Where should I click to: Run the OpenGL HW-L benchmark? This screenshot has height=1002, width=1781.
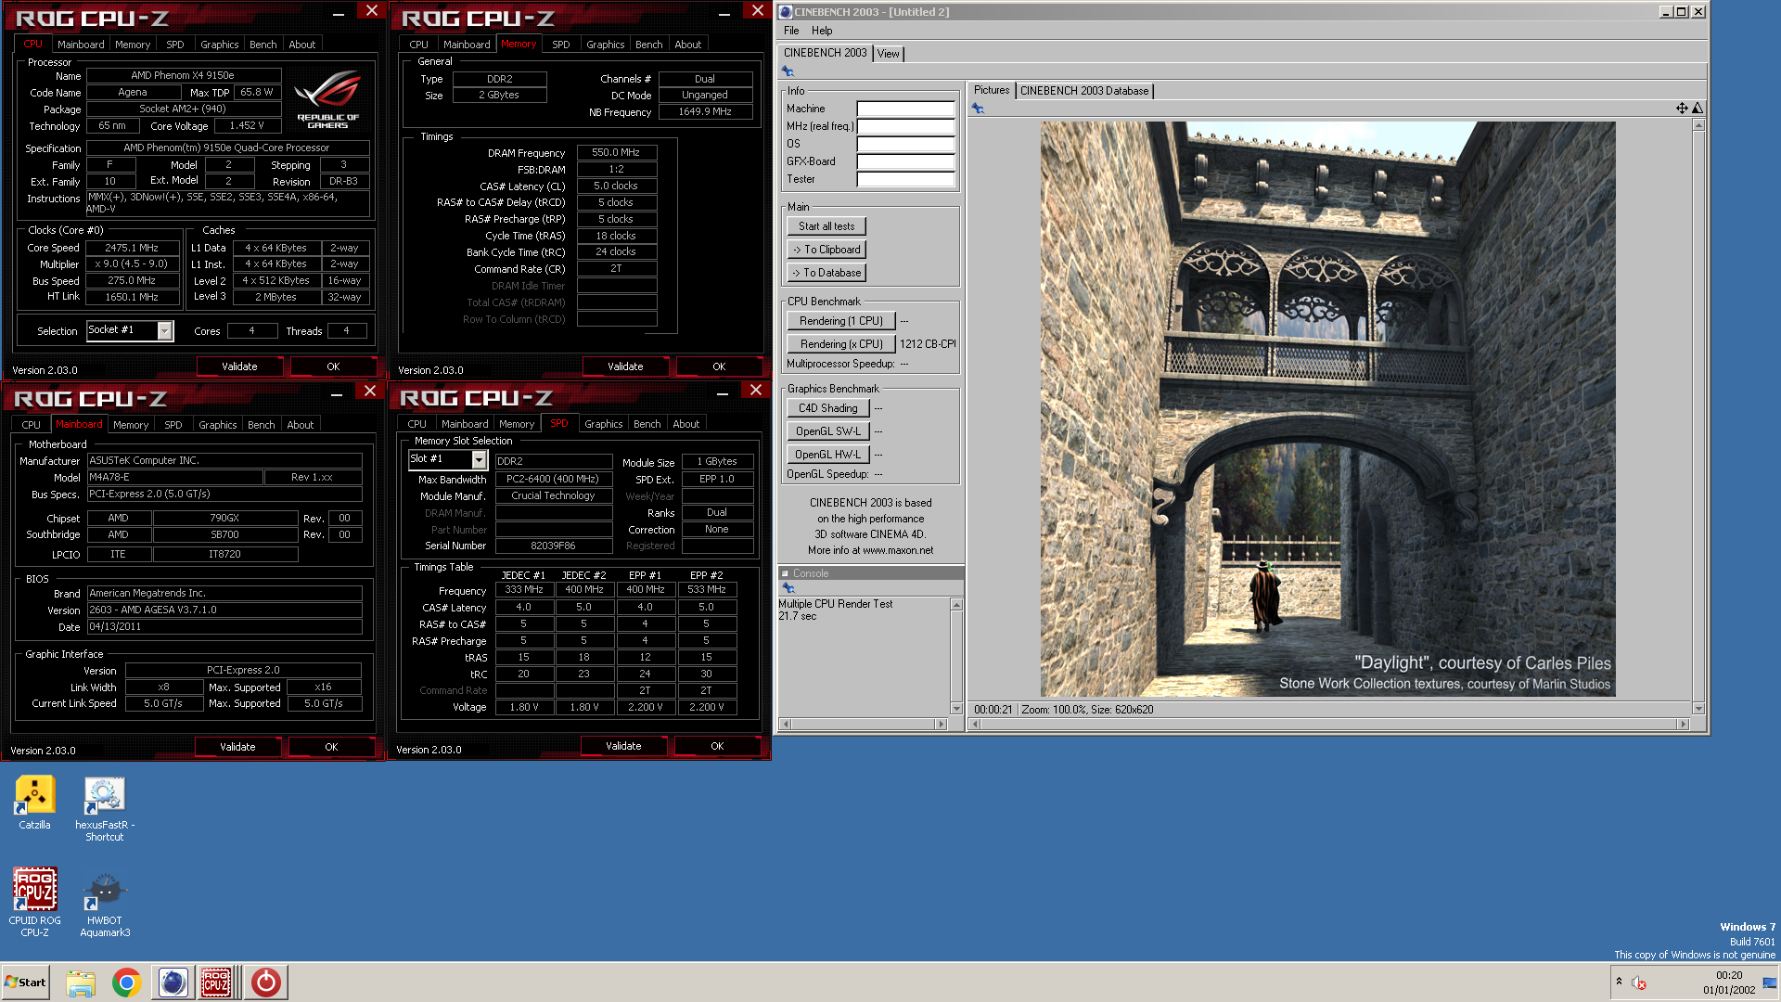828,455
